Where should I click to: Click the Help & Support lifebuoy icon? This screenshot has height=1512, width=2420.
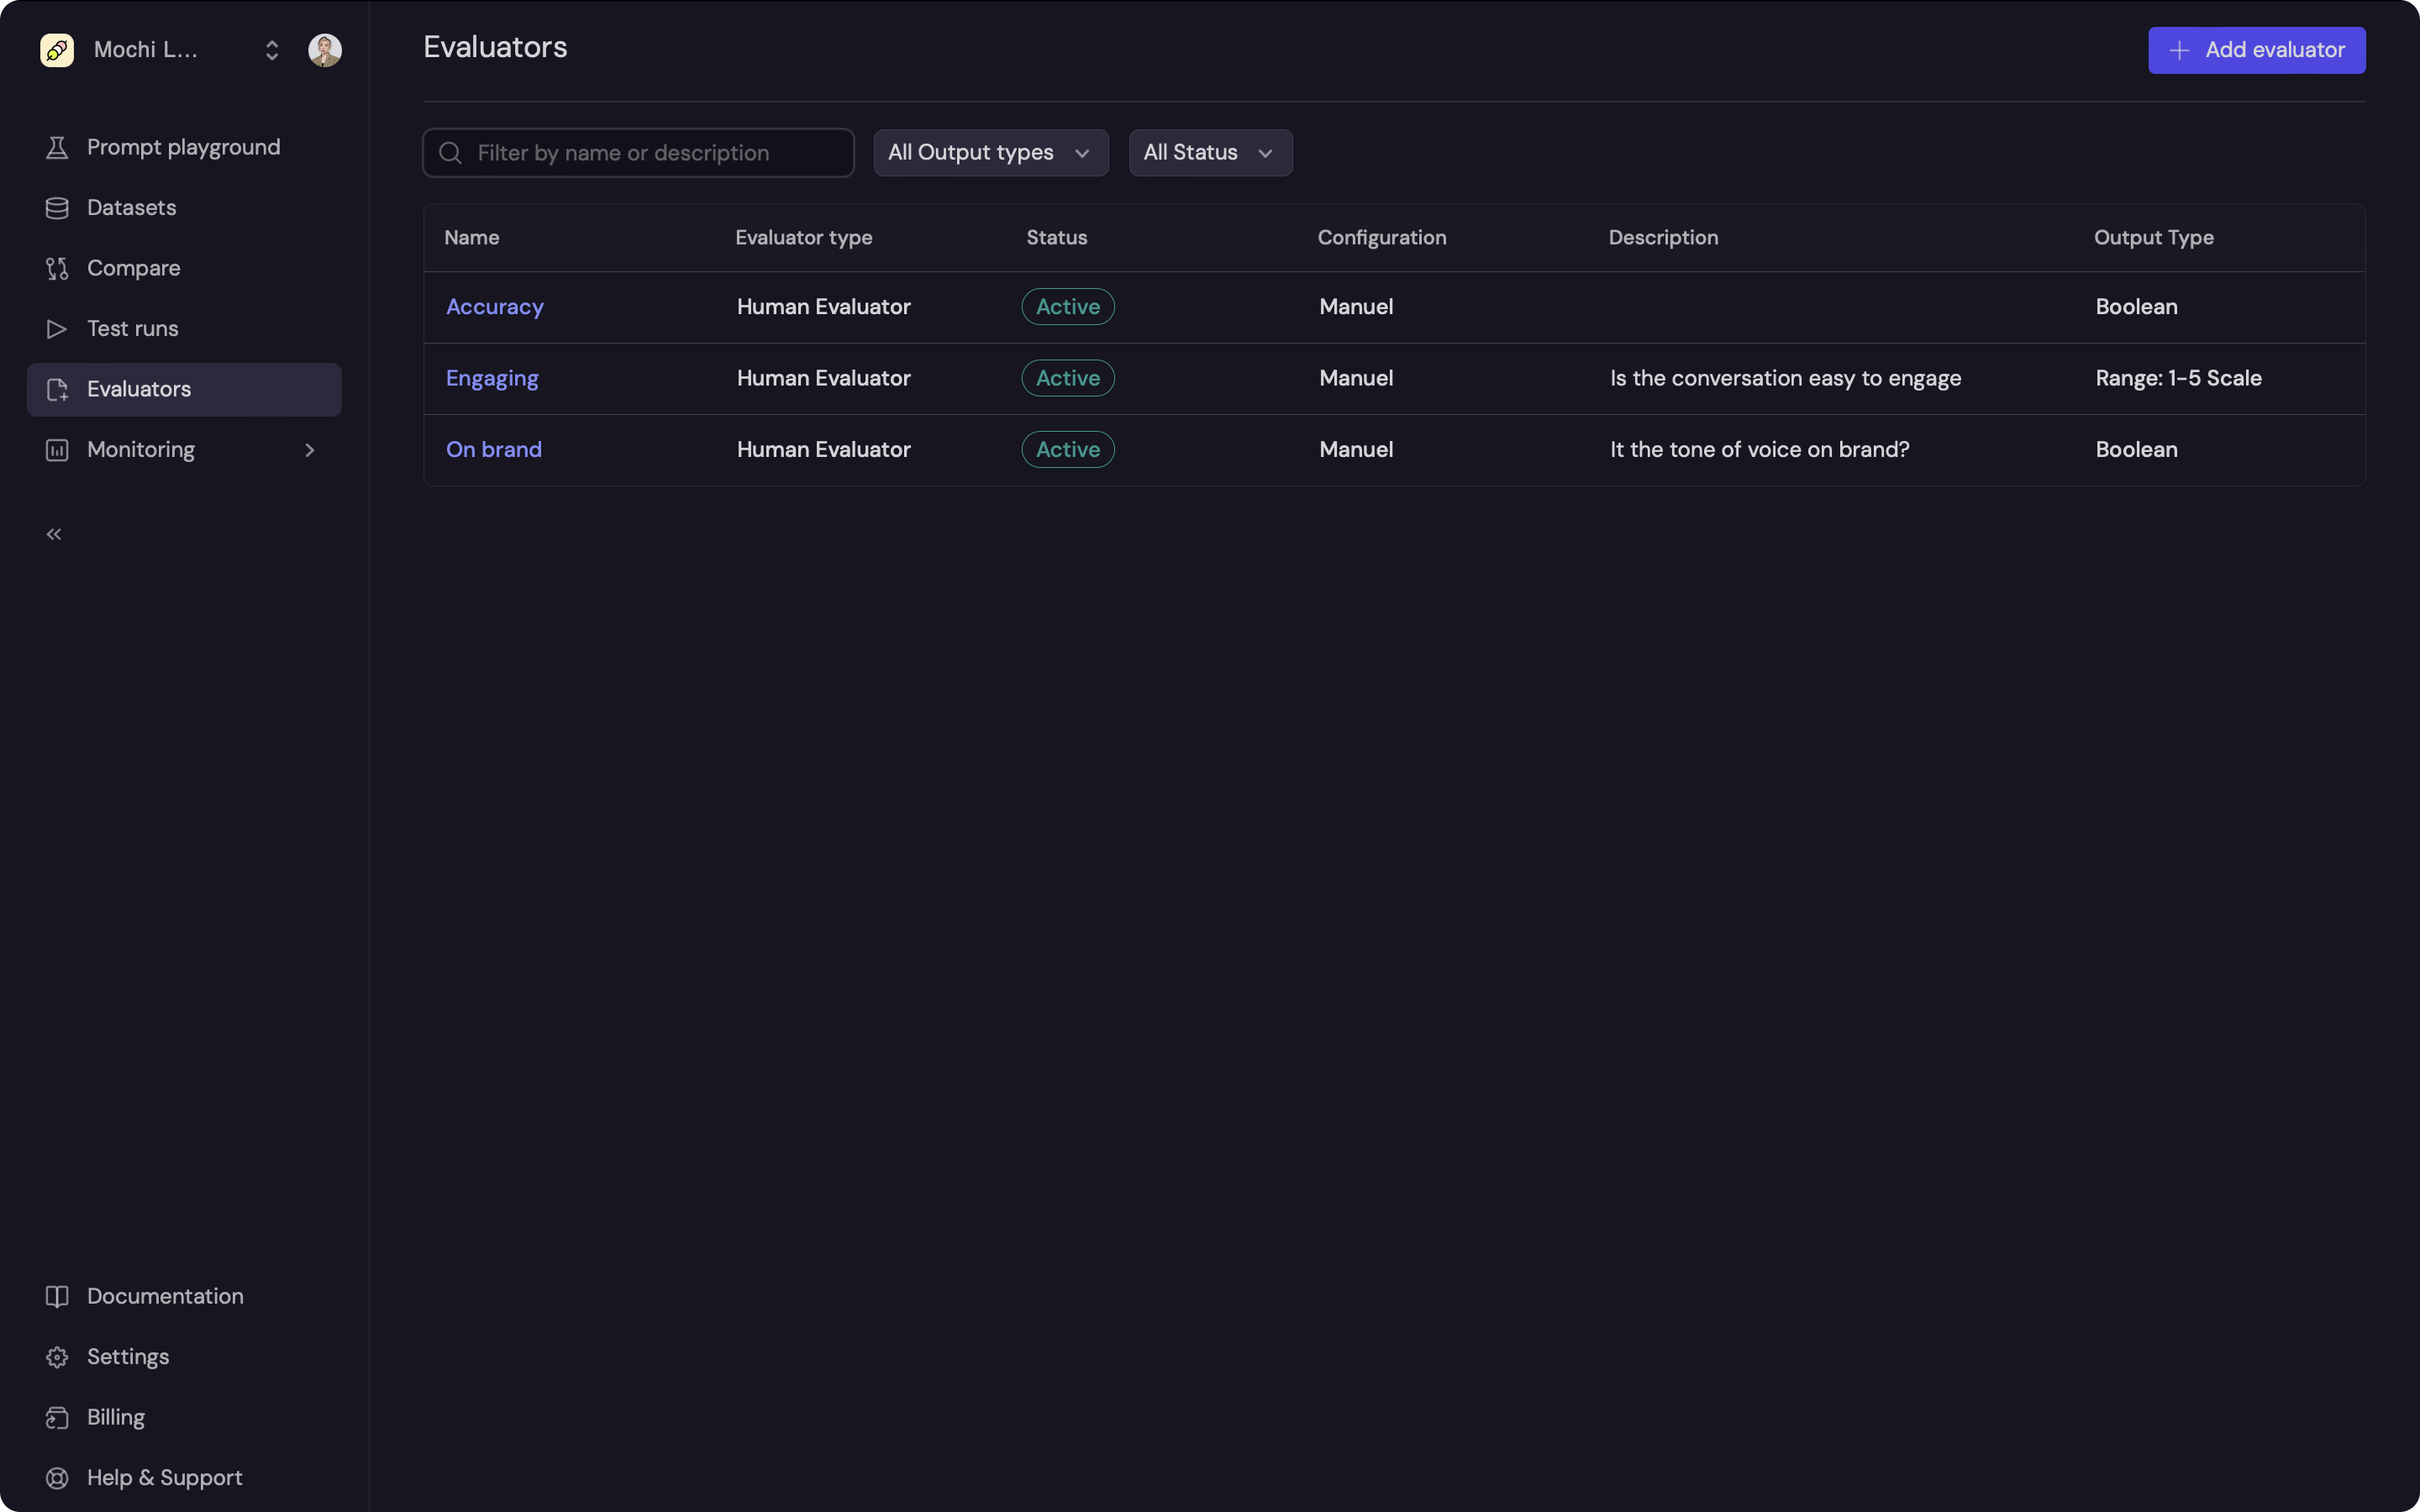tap(57, 1478)
